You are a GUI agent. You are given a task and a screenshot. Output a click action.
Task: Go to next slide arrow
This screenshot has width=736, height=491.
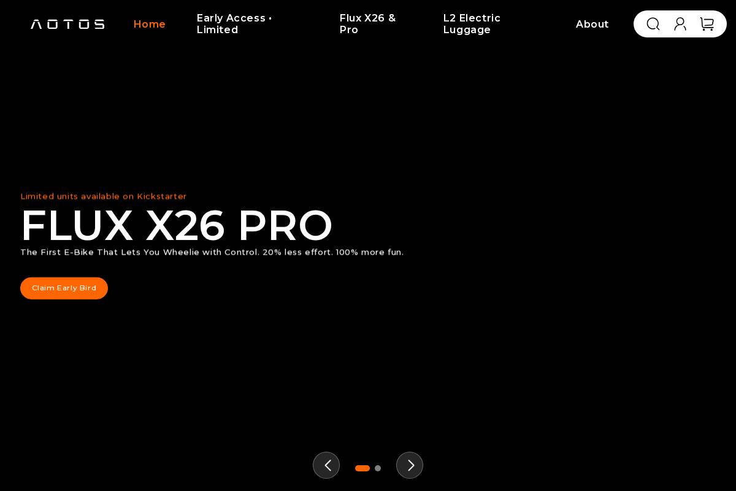[x=410, y=465]
